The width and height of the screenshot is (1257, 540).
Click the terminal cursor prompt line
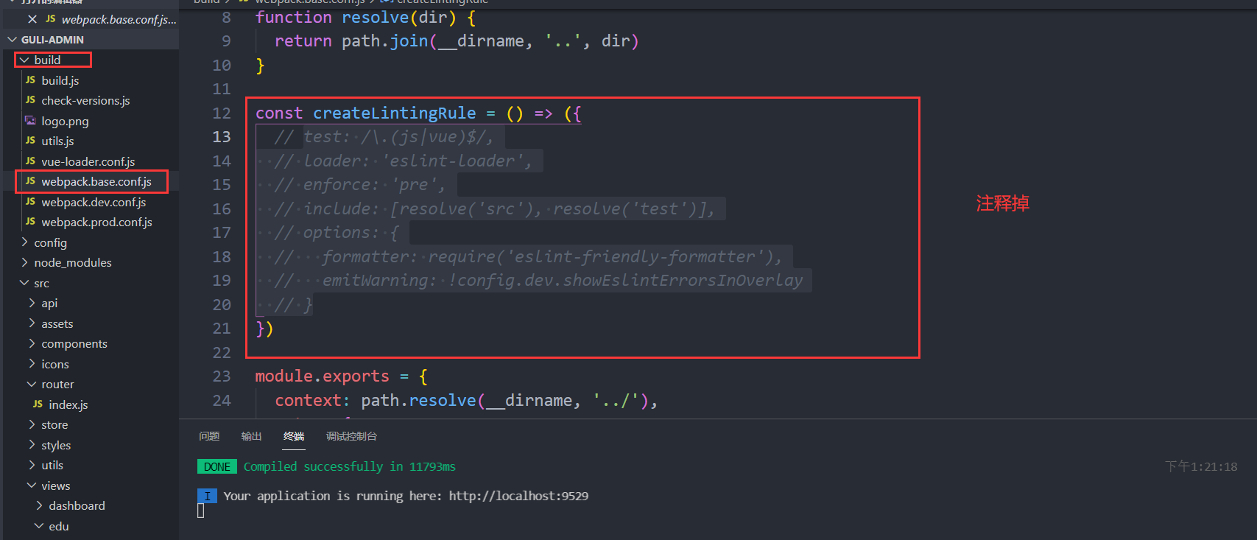coord(200,511)
